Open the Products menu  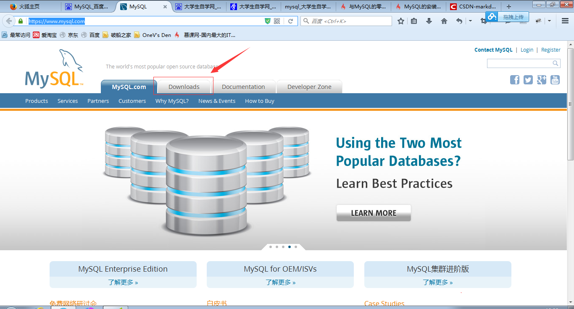(x=37, y=101)
